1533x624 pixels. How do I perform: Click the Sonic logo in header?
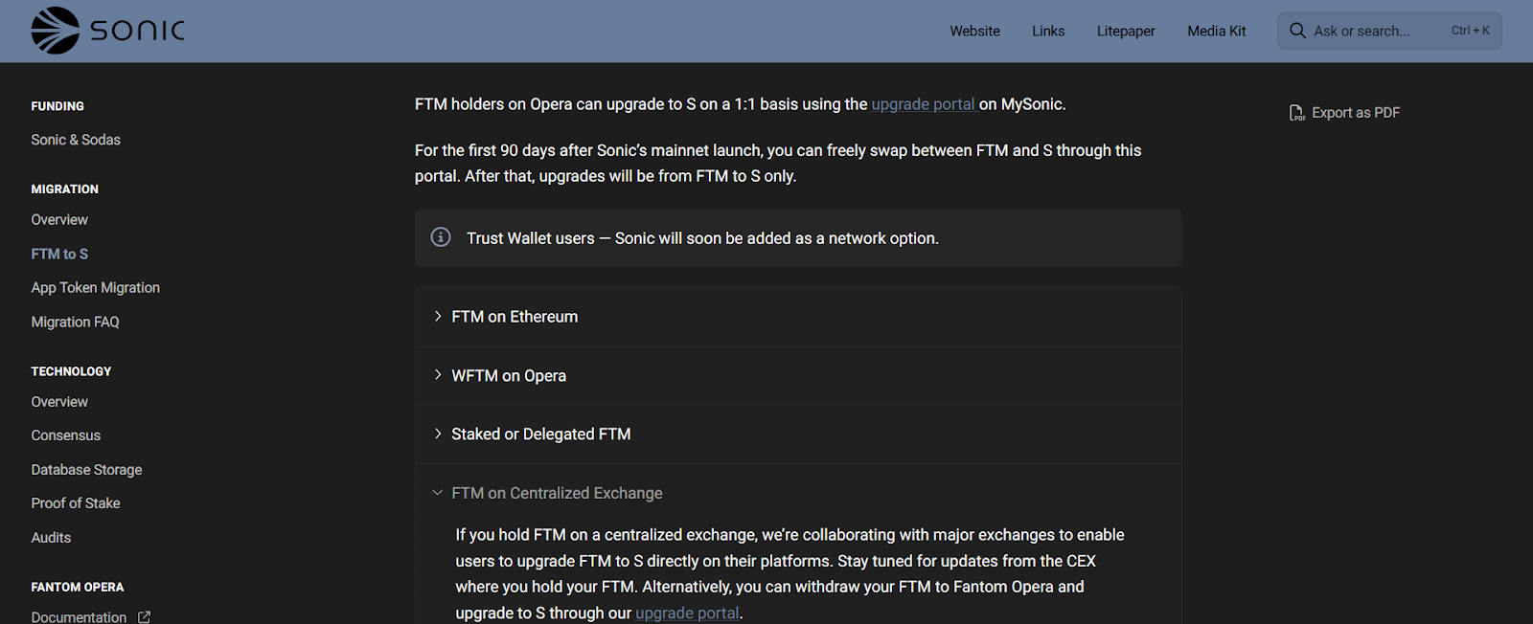coord(107,31)
